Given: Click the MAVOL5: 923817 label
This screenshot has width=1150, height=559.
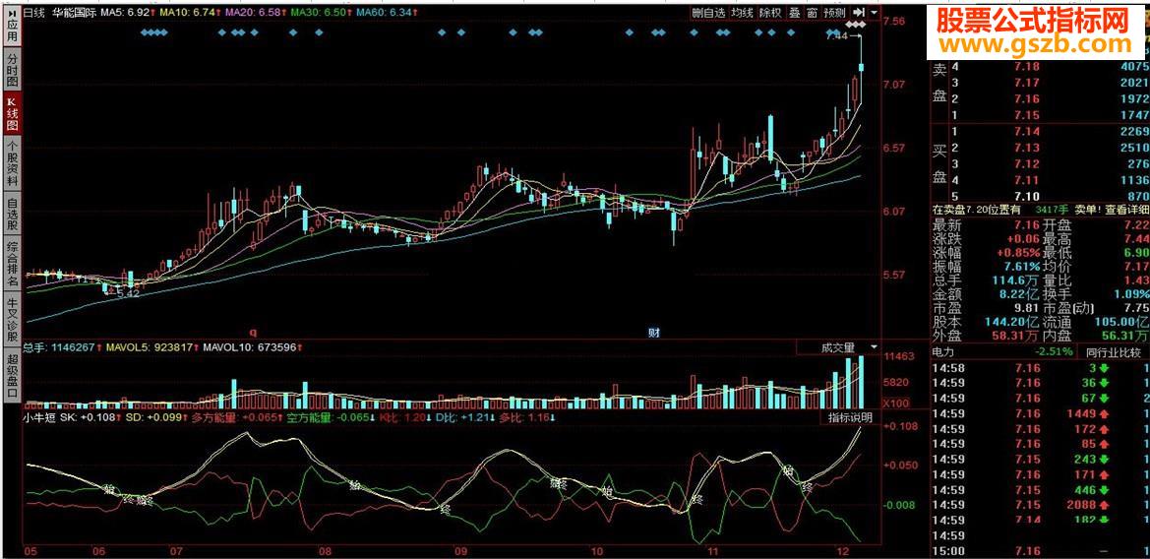Looking at the screenshot, I should tap(151, 347).
